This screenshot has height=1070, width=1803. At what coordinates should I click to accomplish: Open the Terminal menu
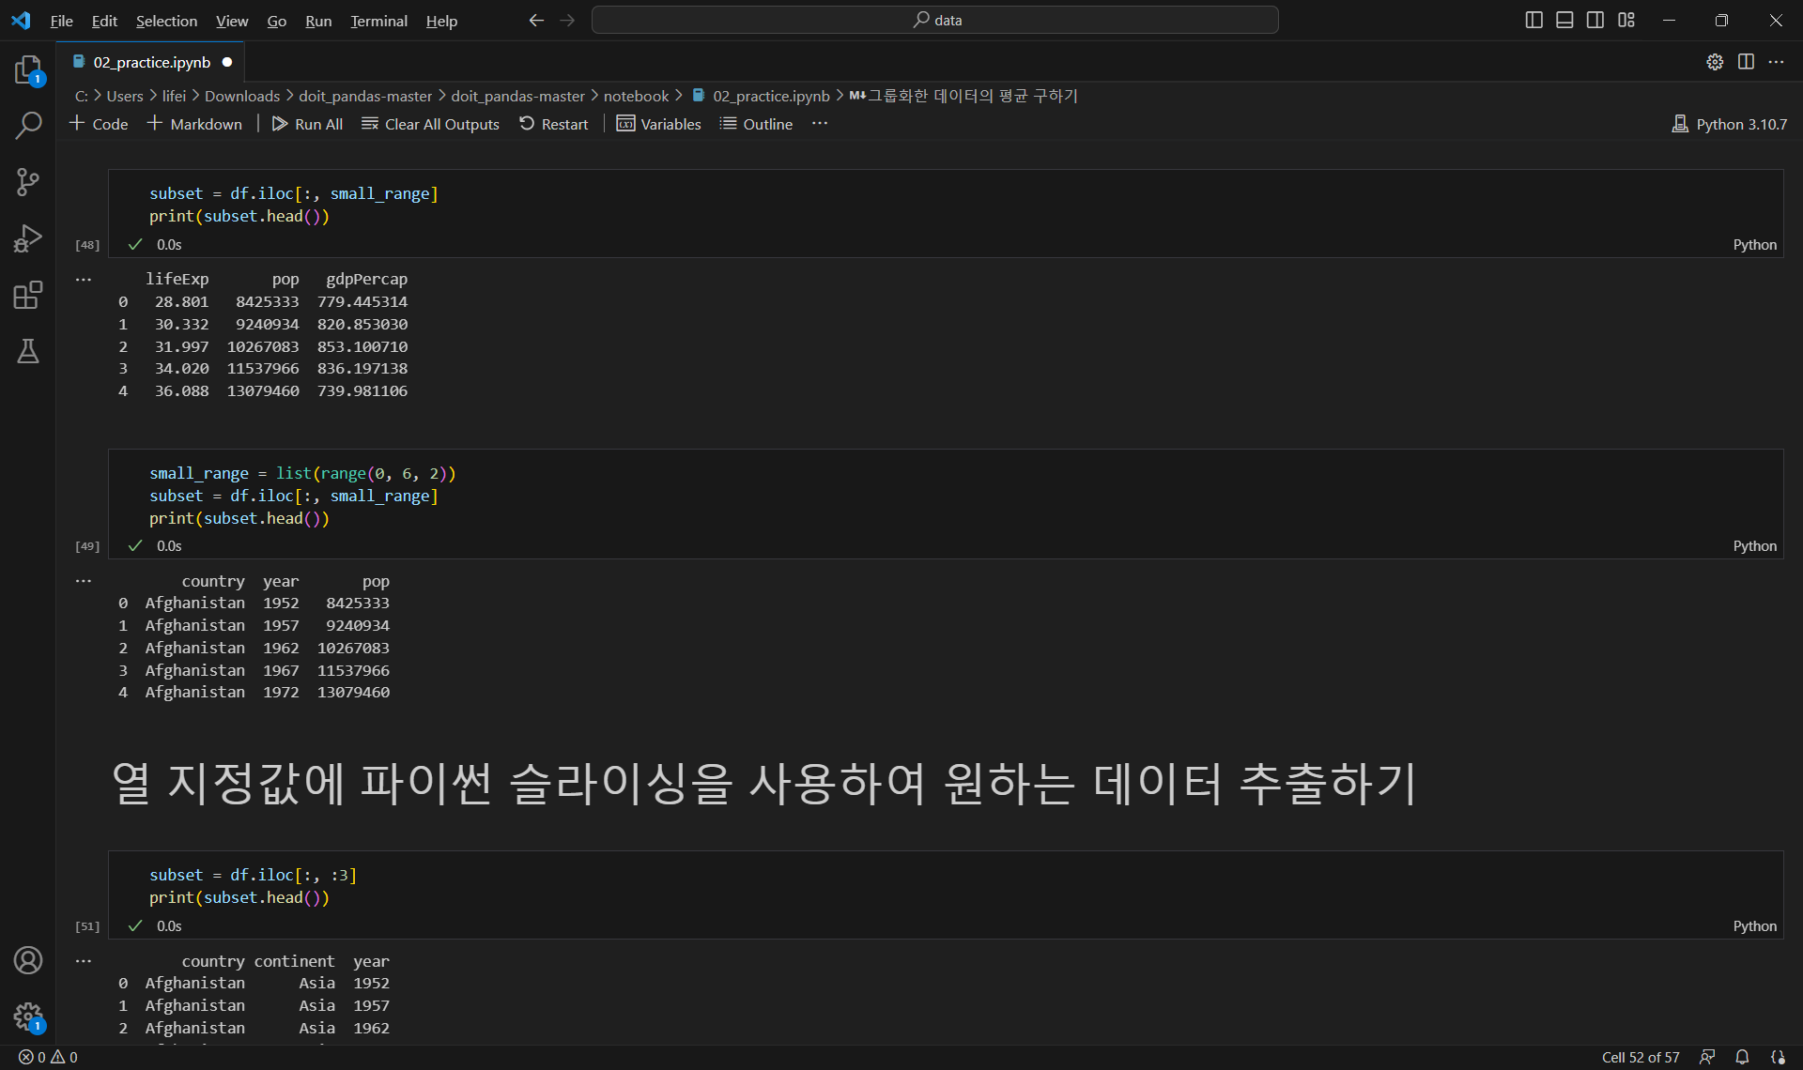coord(378,21)
